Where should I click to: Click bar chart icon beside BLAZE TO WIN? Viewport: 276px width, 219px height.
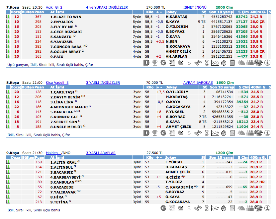tap(8, 17)
